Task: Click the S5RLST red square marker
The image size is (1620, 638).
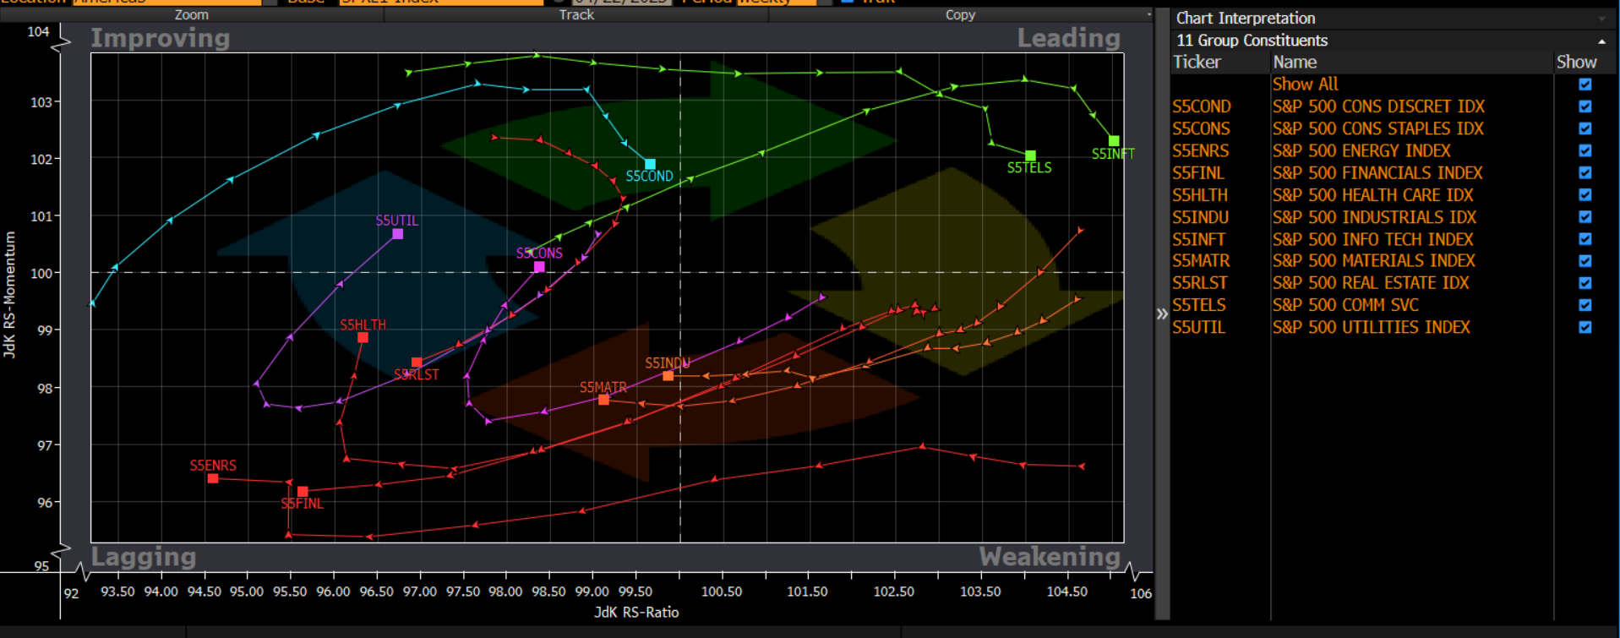Action: (x=417, y=363)
